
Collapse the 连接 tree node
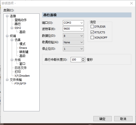pos(7,16)
